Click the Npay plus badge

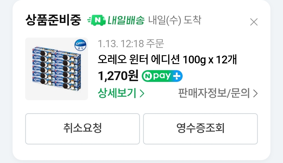162,76
